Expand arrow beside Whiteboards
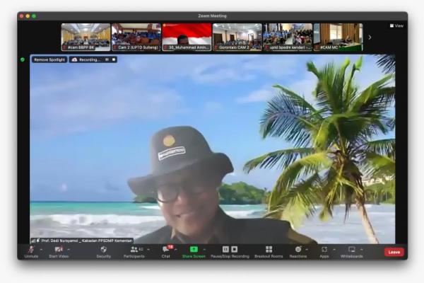 point(362,250)
